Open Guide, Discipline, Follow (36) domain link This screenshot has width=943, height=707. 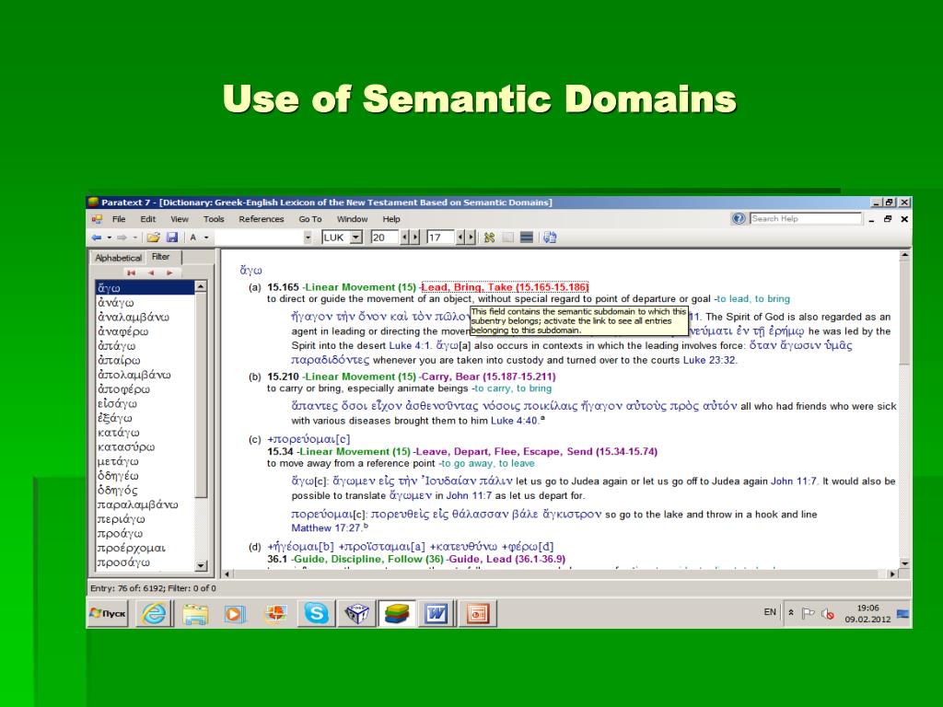368,559
